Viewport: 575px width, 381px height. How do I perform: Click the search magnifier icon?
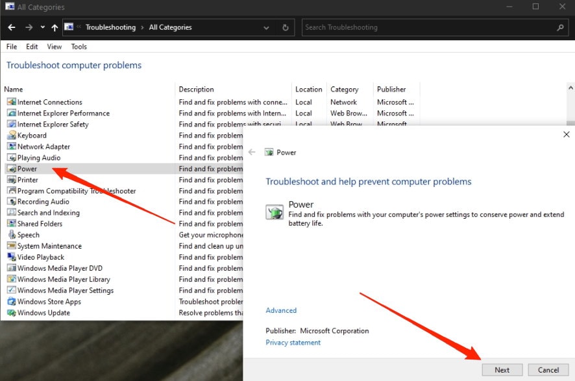[560, 27]
